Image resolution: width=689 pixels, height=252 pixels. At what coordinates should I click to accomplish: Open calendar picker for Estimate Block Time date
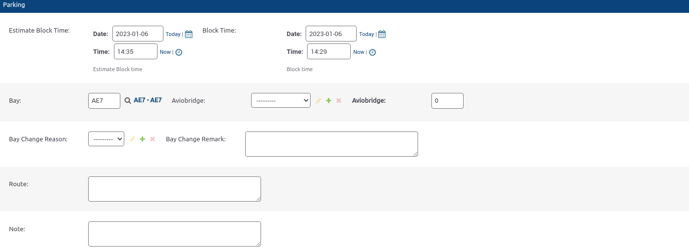click(189, 35)
